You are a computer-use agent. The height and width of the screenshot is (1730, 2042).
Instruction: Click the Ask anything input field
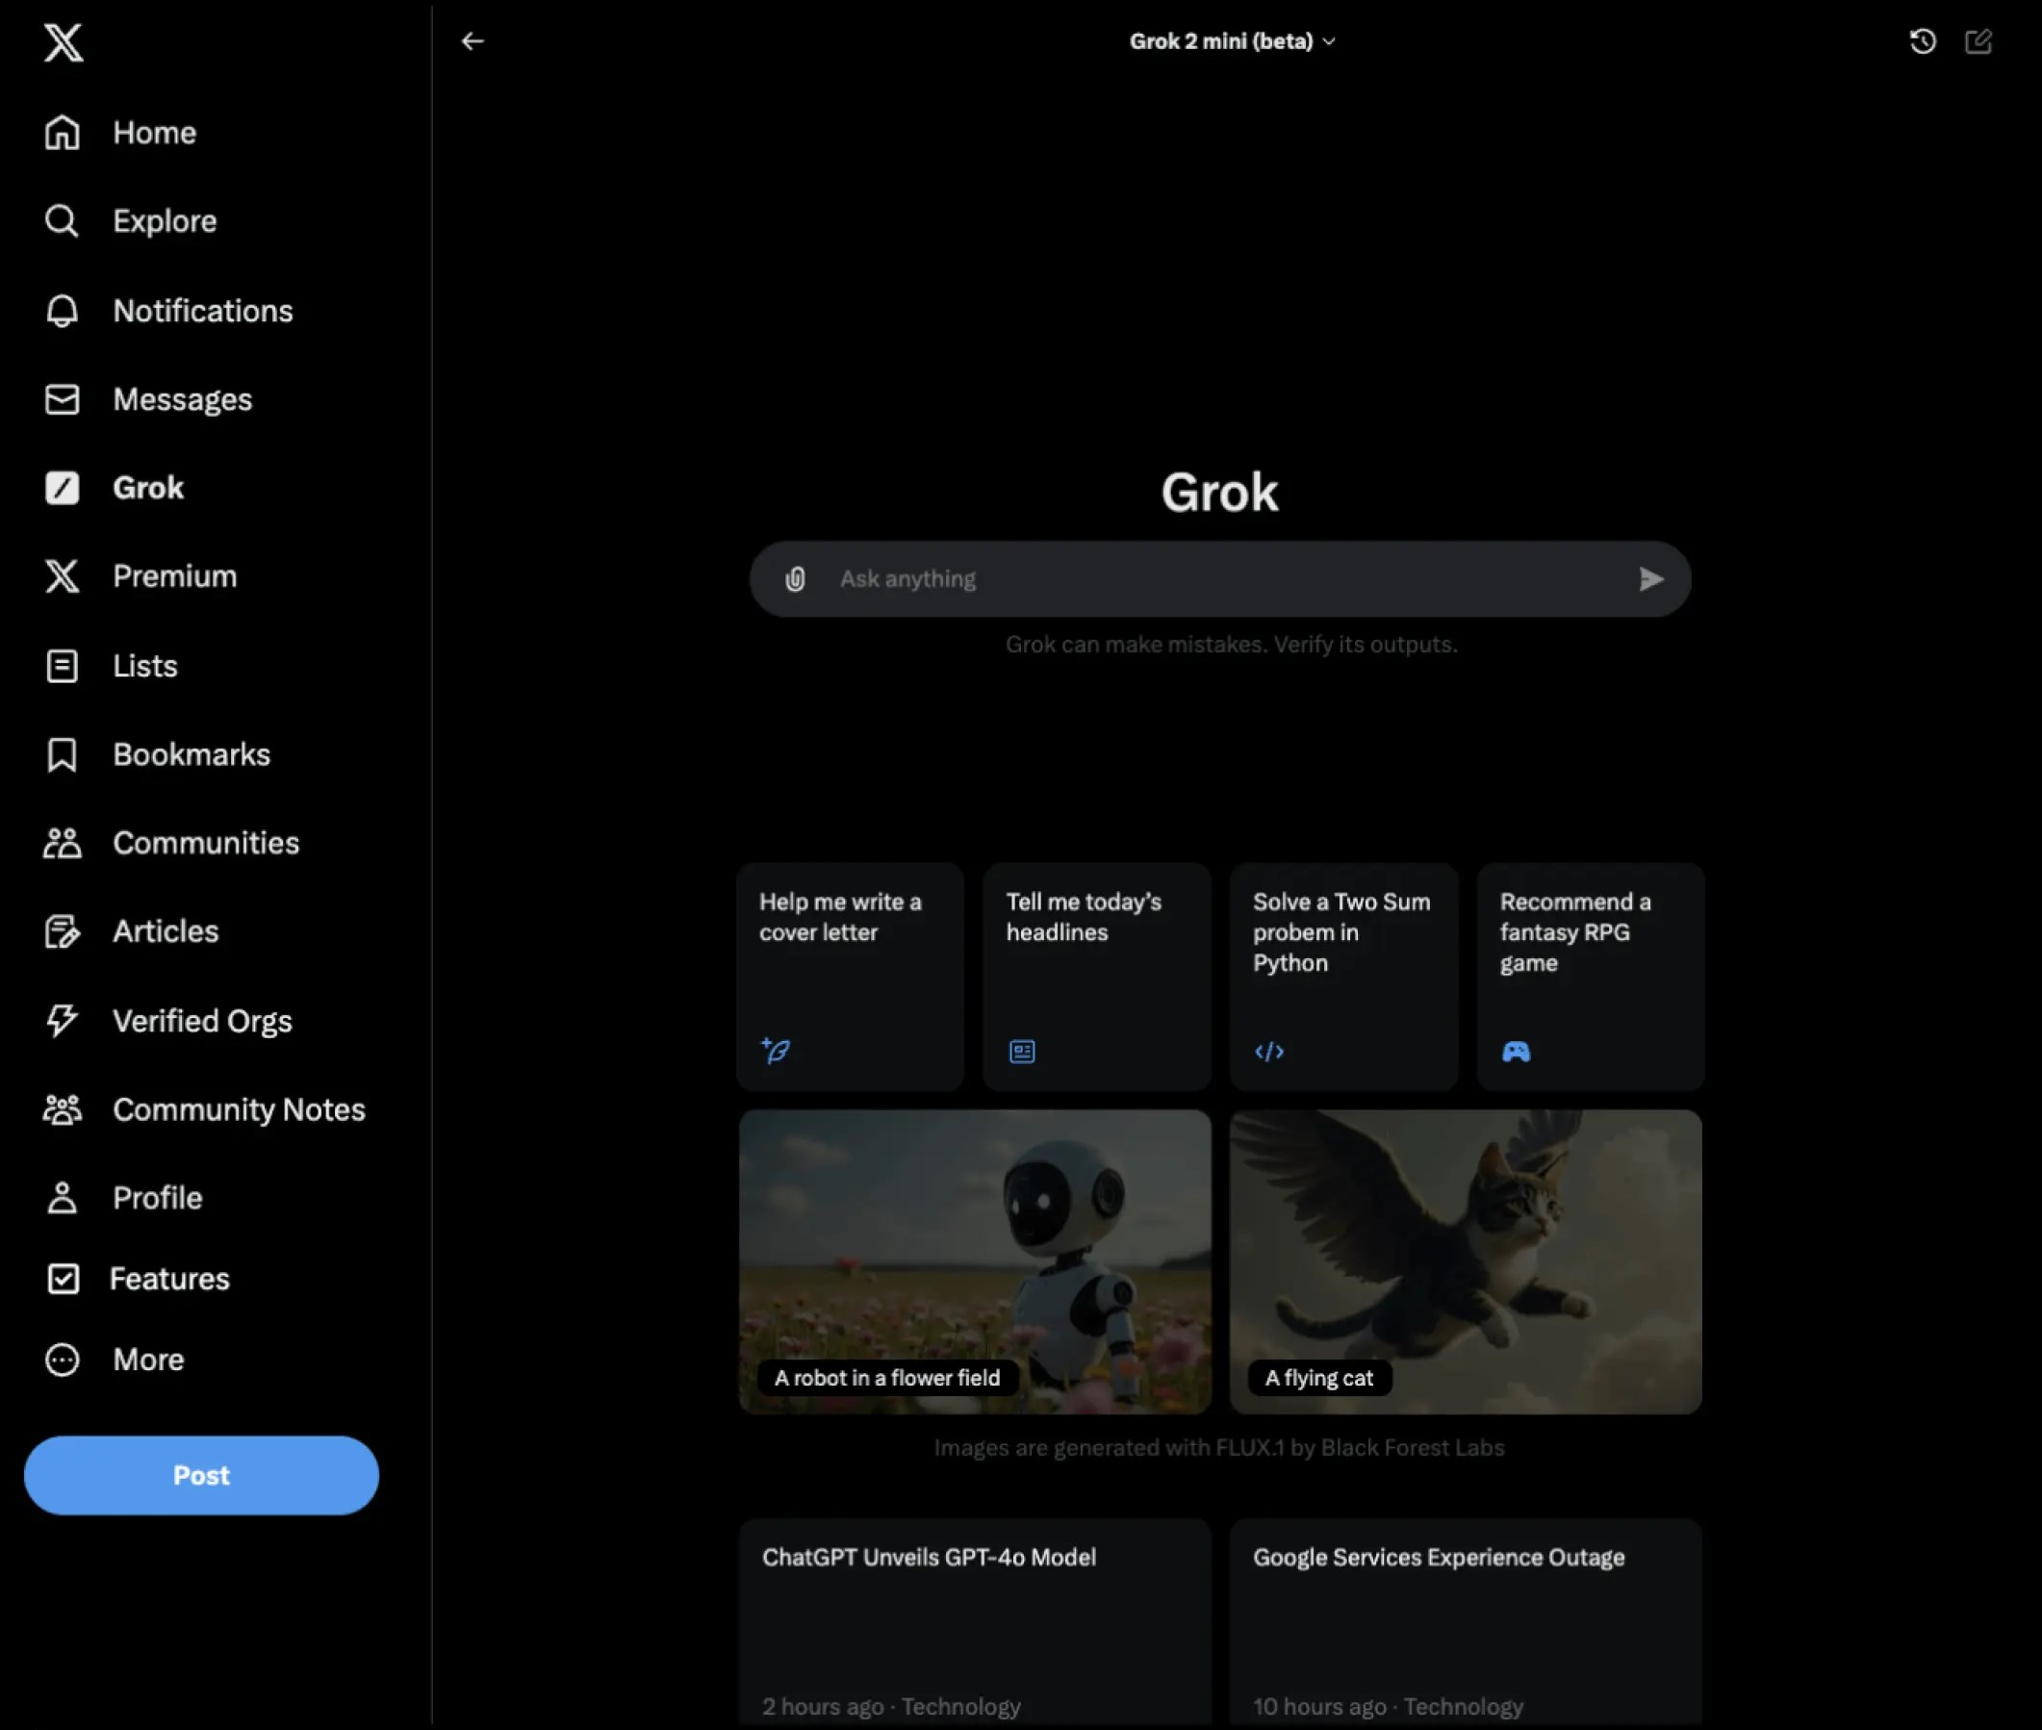point(1220,576)
